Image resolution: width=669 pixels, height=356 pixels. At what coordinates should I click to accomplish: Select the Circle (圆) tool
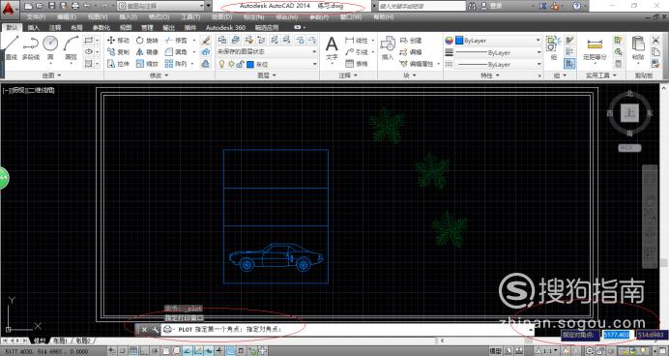(x=50, y=47)
